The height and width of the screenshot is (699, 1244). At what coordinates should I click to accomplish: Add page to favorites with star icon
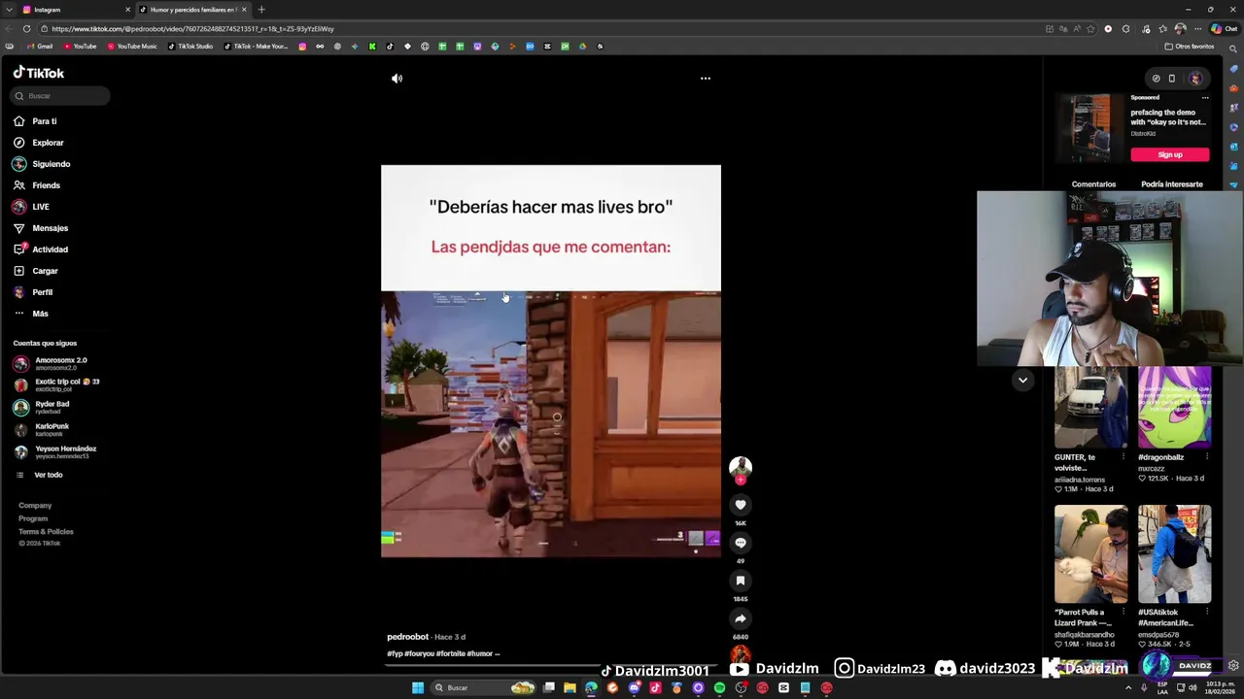(1089, 29)
